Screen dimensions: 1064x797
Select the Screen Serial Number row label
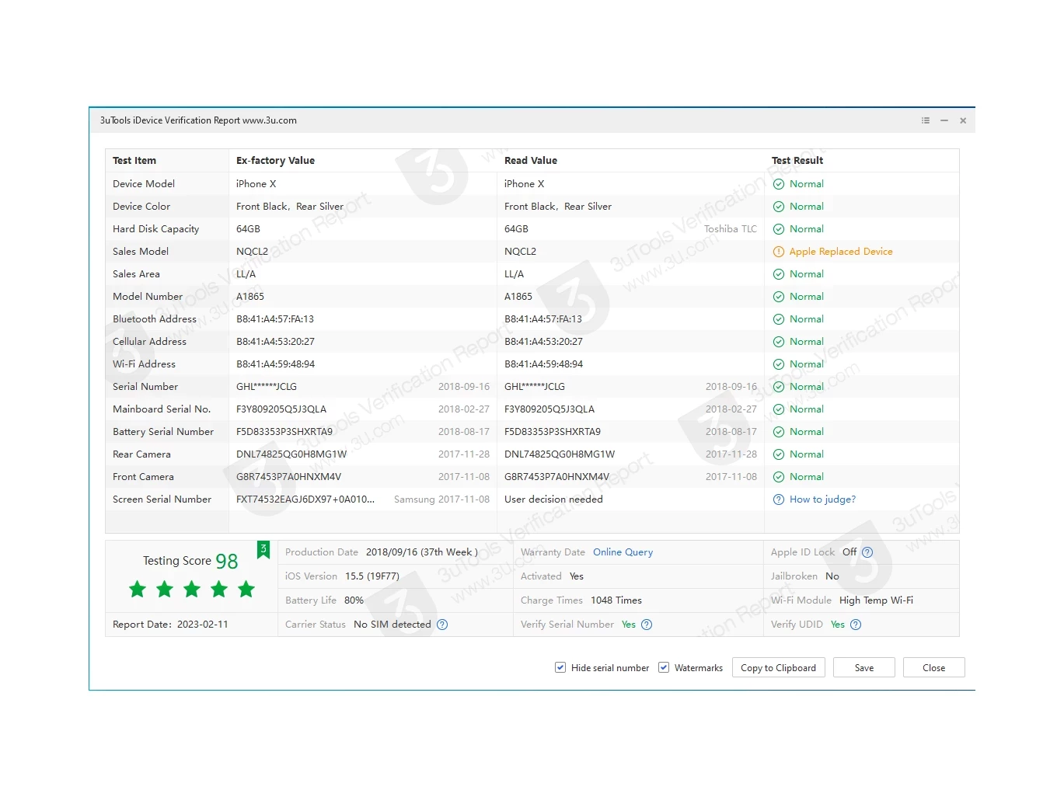162,499
